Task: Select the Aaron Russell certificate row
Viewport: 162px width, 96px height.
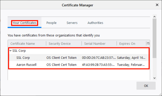Action: [79, 65]
